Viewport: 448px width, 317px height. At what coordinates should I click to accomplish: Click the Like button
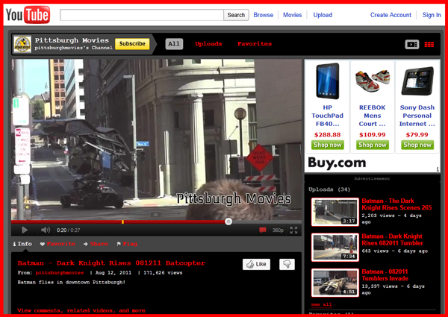coord(256,264)
